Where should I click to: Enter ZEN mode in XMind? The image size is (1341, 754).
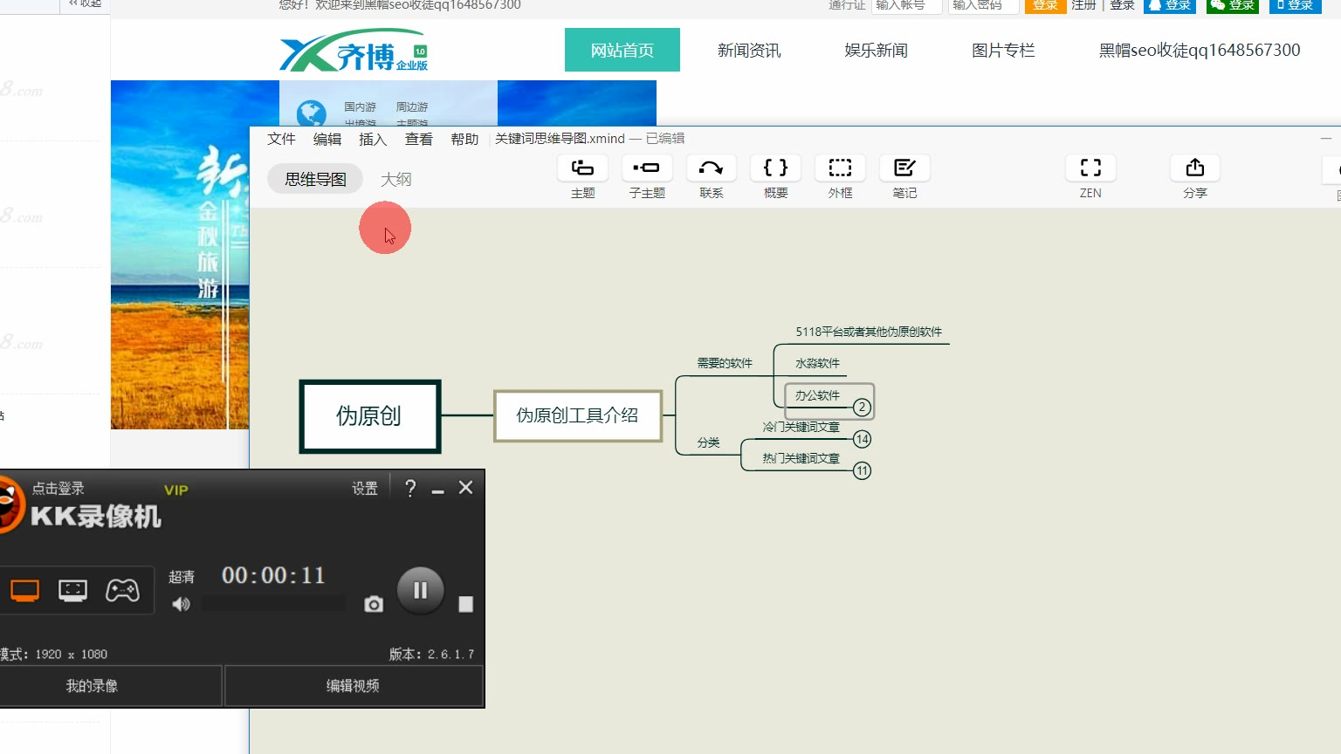(x=1090, y=168)
